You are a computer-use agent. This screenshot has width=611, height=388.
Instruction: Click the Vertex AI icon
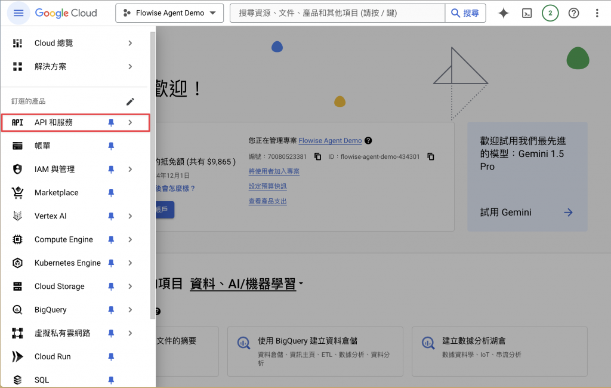point(17,216)
